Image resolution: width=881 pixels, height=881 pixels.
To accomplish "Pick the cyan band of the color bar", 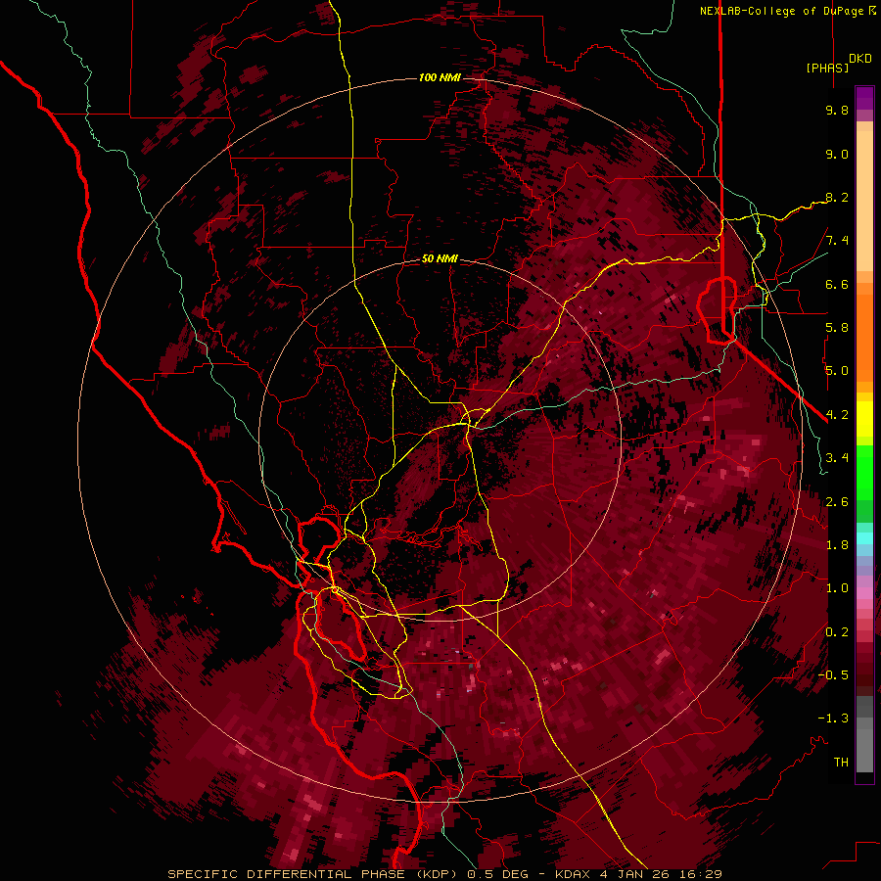I will tap(864, 537).
